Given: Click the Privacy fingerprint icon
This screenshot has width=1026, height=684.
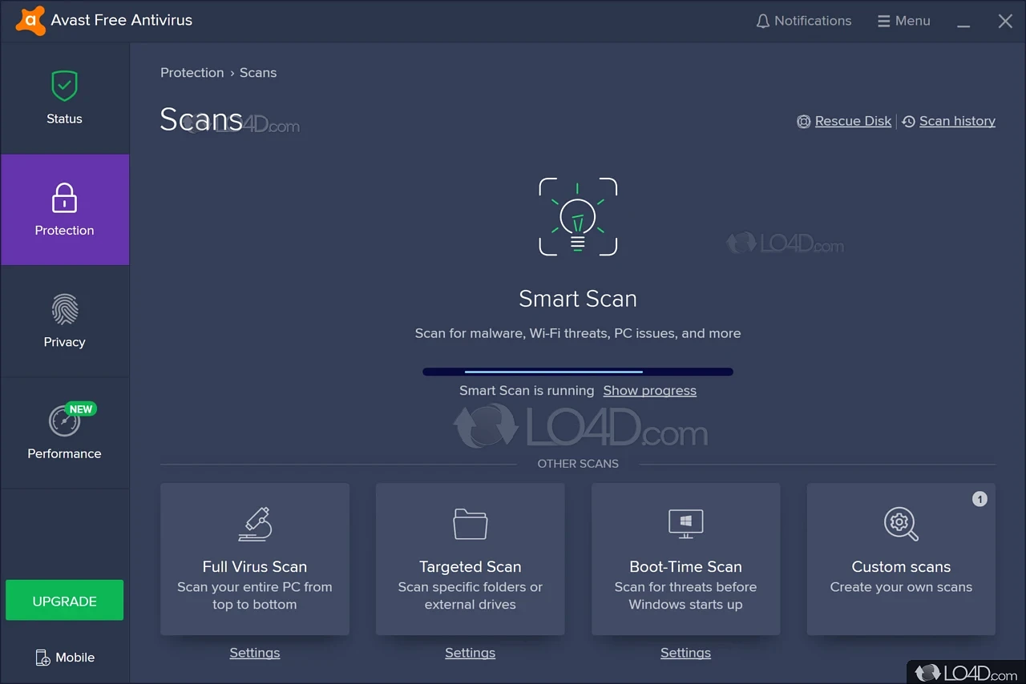Looking at the screenshot, I should (x=64, y=309).
